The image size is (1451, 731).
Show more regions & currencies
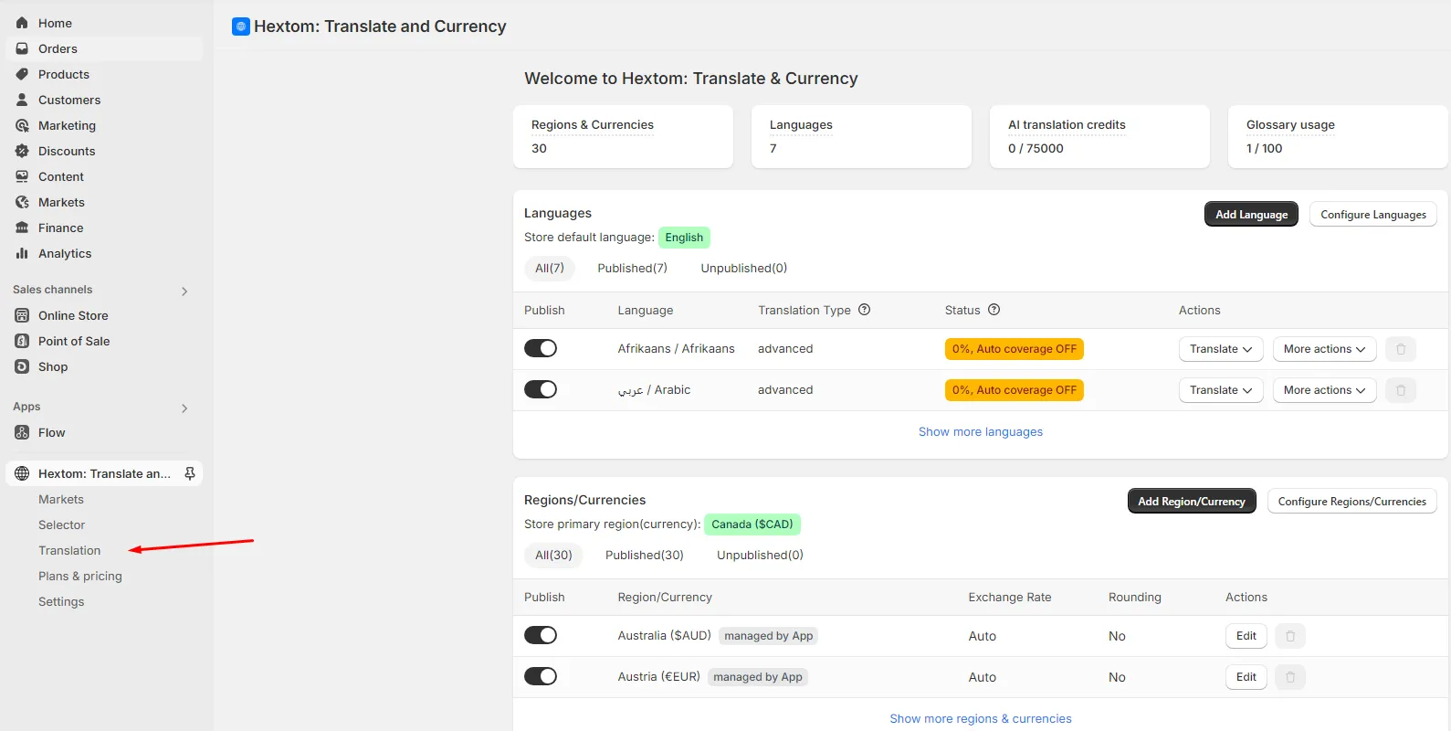(x=981, y=719)
